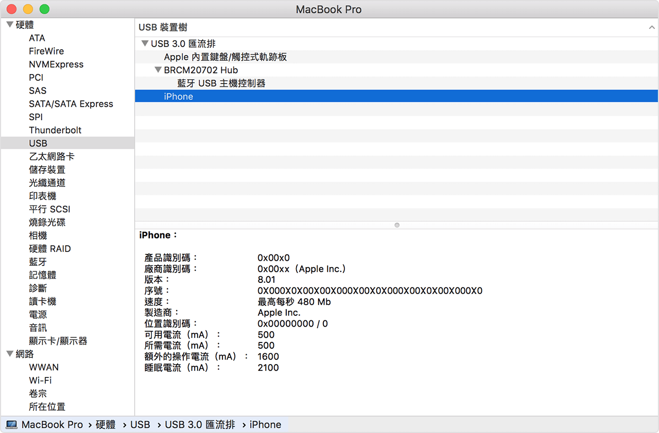Open 所在位置 category
Image resolution: width=659 pixels, height=433 pixels.
[x=47, y=407]
